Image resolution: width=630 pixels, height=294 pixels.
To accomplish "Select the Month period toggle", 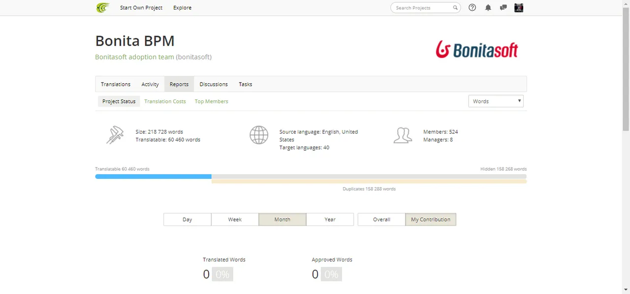I will (x=282, y=219).
